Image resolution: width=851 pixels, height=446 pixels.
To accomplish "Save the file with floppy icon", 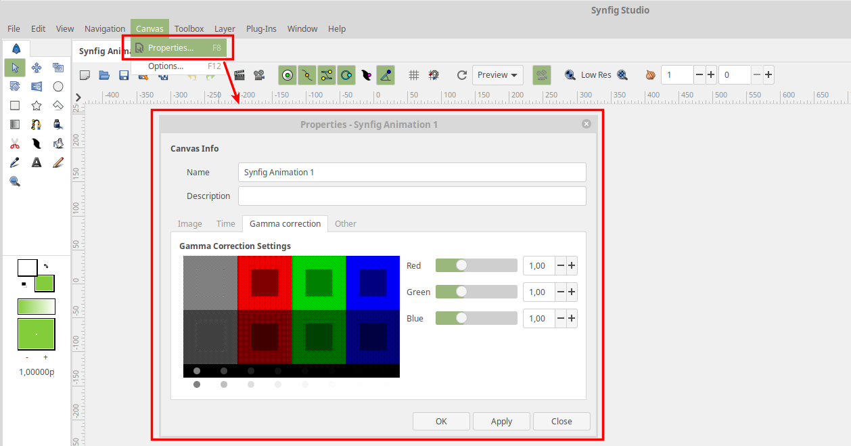I will [124, 75].
